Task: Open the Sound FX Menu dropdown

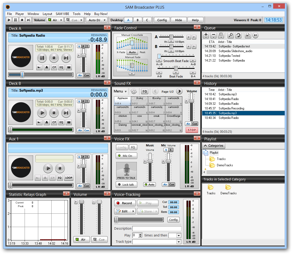Action: (120, 91)
